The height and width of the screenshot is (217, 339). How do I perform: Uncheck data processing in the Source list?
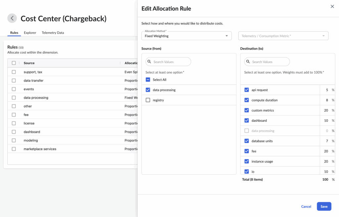[148, 90]
